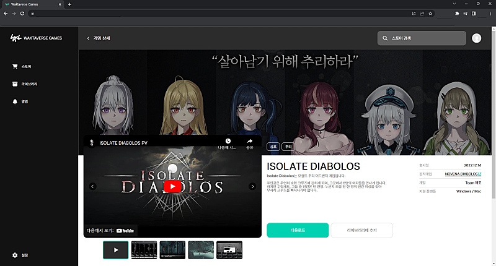Viewport: 496px width, 266px height.
Task: Click the ISOLATE DIABOLOS PV video title
Action: click(123, 143)
